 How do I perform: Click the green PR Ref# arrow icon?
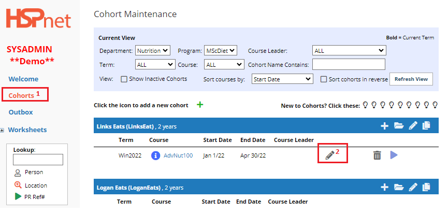(18, 196)
